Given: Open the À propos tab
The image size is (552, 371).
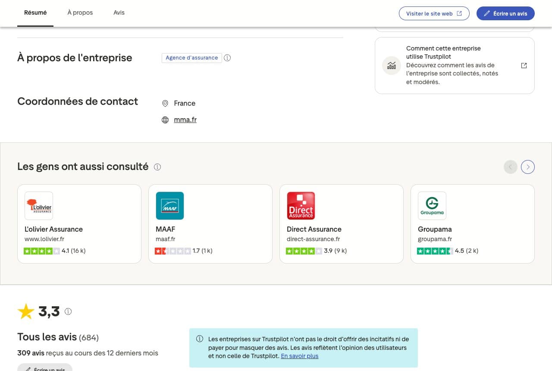Looking at the screenshot, I should click(80, 13).
